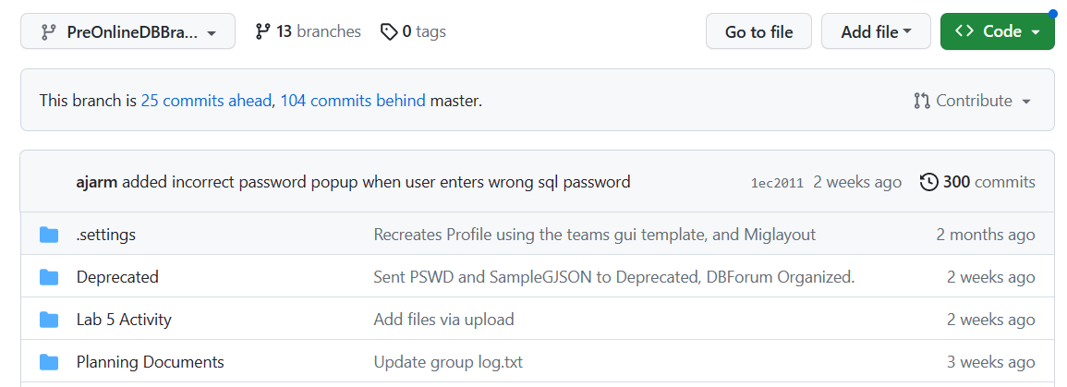Open the ajarm author profile link

click(97, 182)
